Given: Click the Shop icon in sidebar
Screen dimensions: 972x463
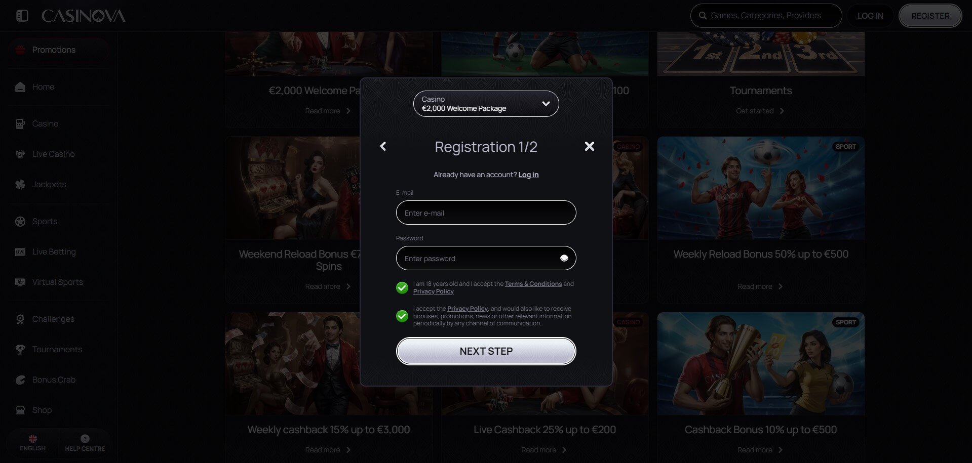Looking at the screenshot, I should (20, 410).
